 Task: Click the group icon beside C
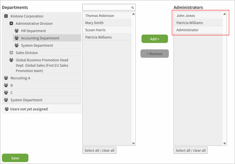6,92
